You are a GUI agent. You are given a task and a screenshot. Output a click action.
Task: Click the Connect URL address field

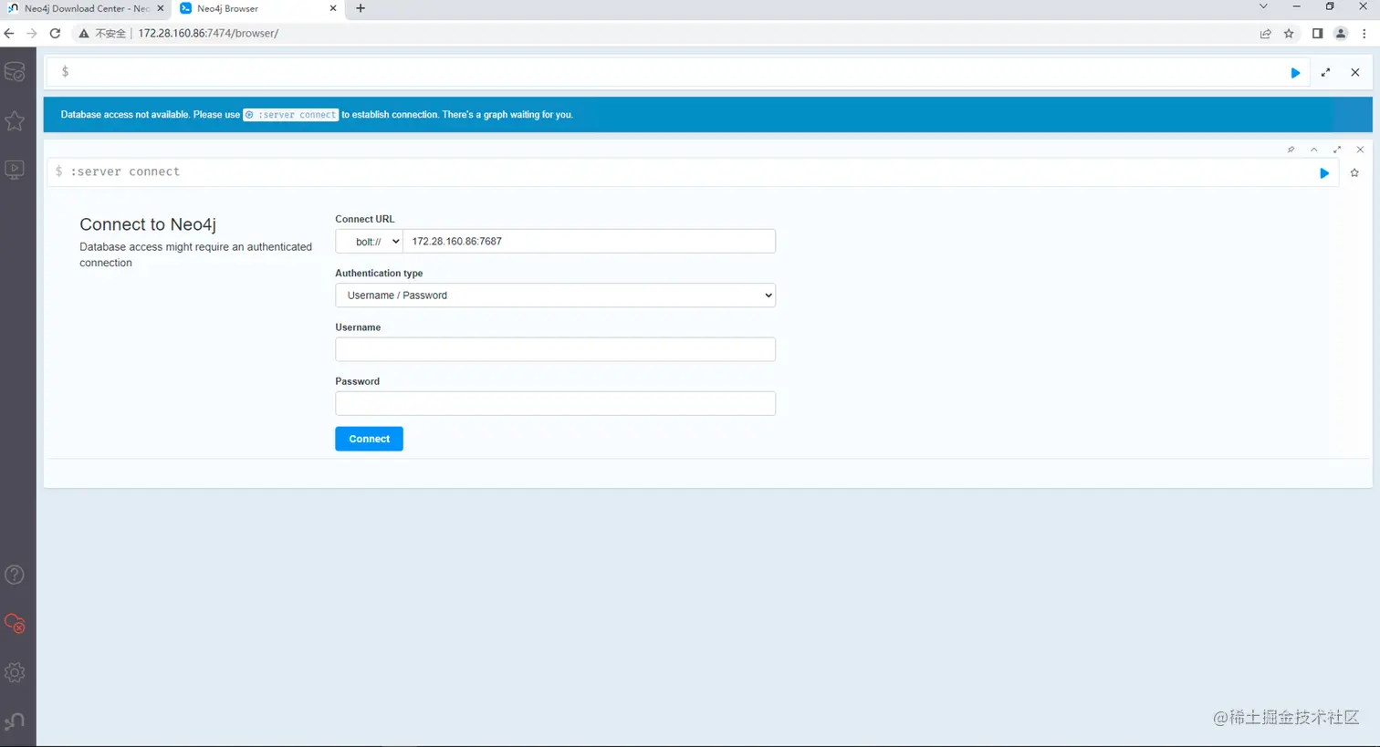589,242
